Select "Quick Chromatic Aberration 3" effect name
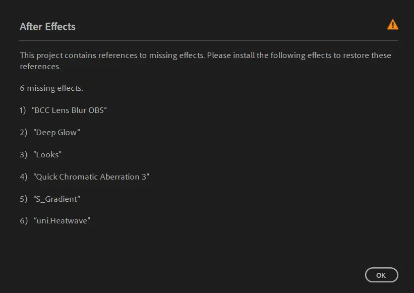Viewport: 414px width, 293px height. click(x=91, y=177)
